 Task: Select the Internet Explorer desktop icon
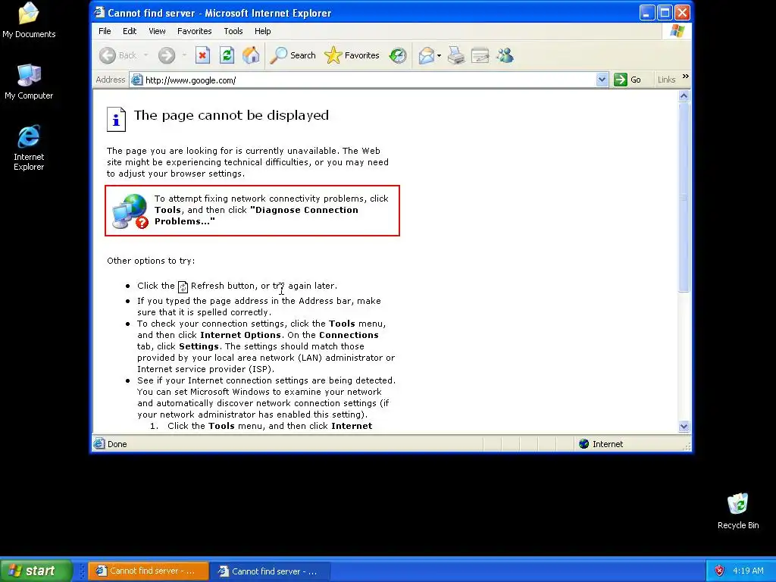pos(29,148)
